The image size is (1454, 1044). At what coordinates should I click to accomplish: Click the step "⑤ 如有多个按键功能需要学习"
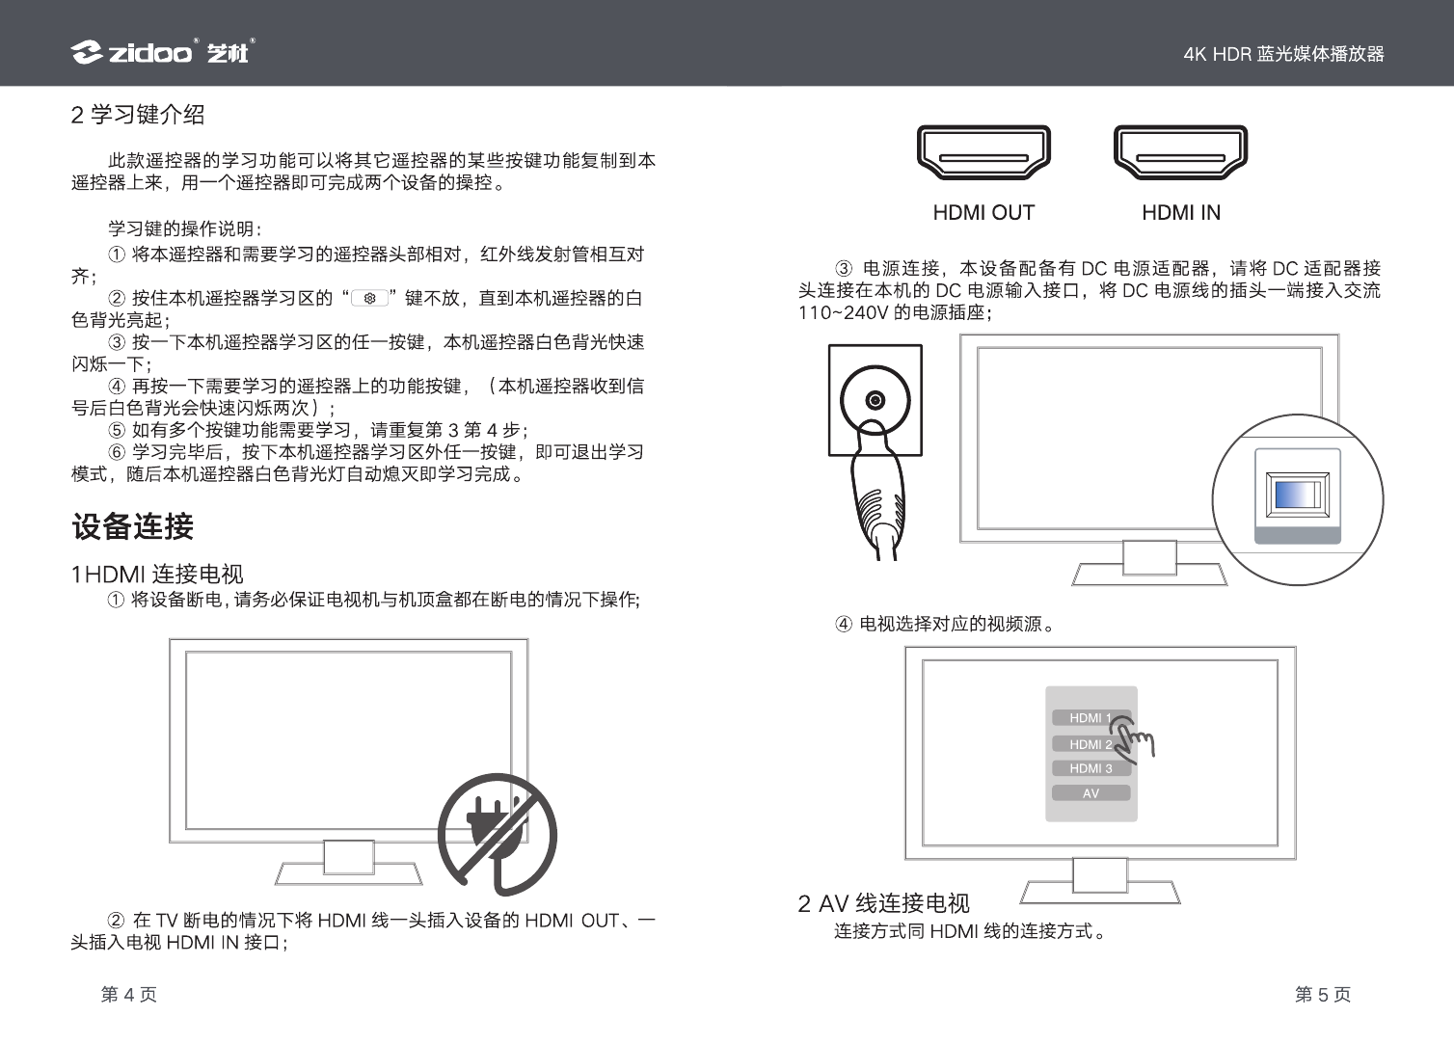(318, 430)
